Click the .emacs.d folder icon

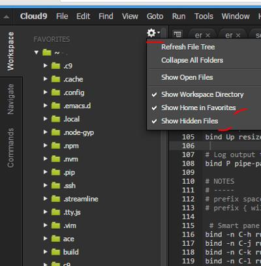(55, 106)
